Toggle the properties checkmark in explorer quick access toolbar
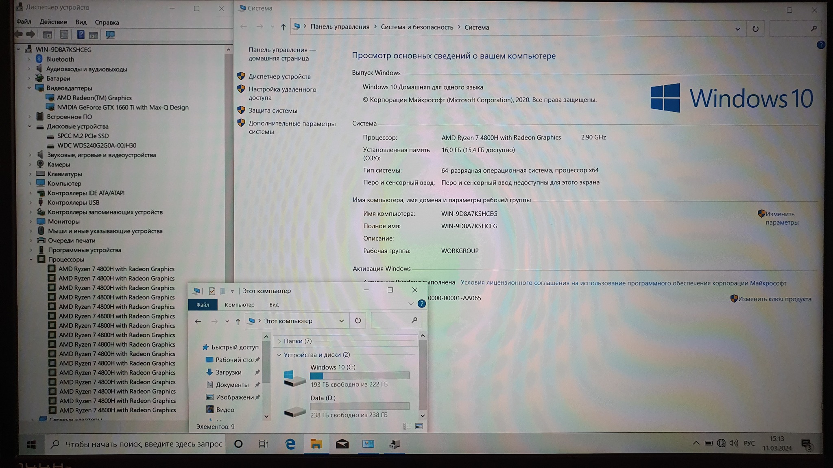 [212, 291]
